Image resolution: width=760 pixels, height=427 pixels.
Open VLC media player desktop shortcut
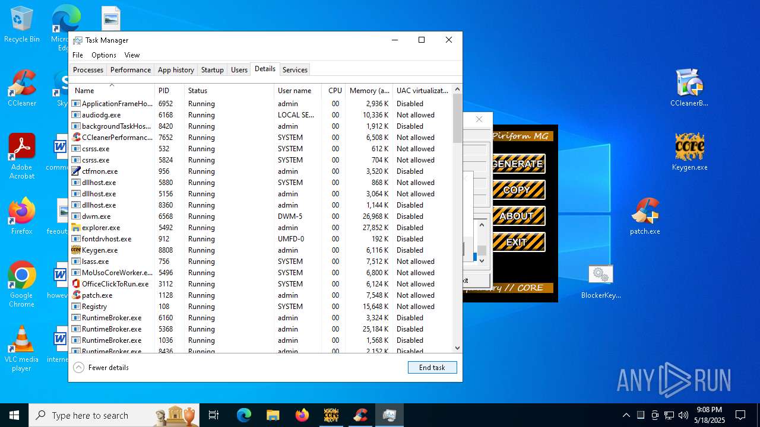(21, 349)
